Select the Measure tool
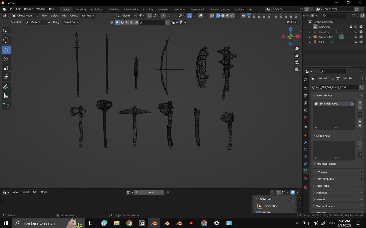Screen dimensions: 366x228 click(6, 95)
